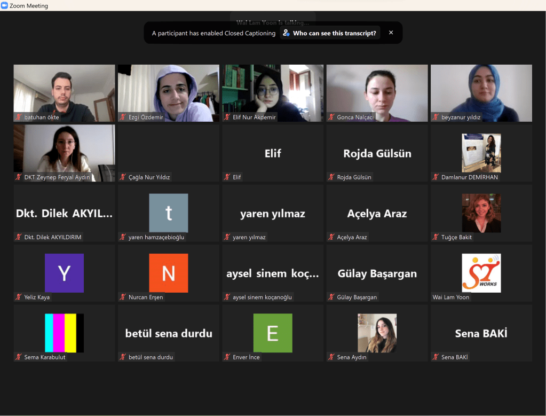Screen dimensions: 546x416
Task: Select Wai Lam Yoon's ST Works logo tile
Action: point(481,273)
